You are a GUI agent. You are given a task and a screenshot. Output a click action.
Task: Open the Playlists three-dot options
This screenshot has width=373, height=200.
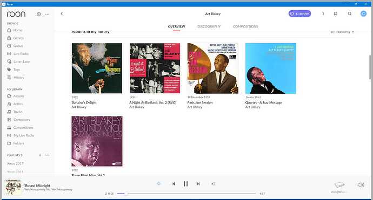tap(48, 155)
